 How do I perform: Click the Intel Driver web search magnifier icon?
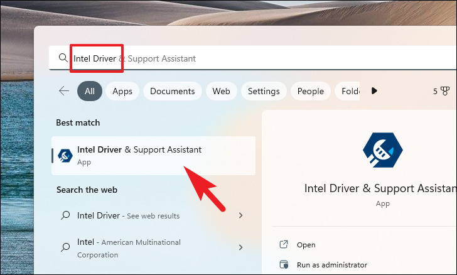[x=65, y=215]
